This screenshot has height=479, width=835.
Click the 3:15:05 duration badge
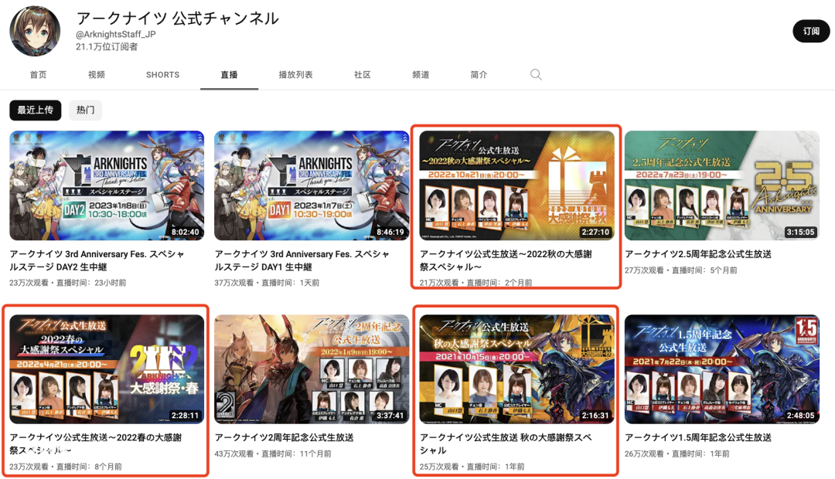click(800, 232)
